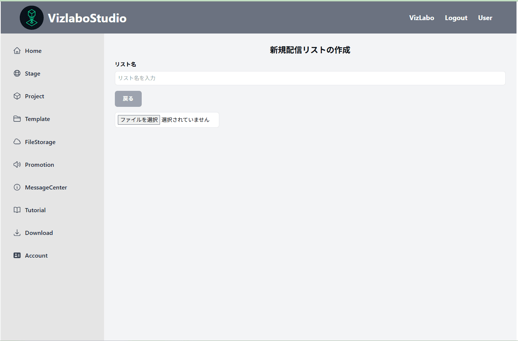The width and height of the screenshot is (518, 341).
Task: Focus the リスト名 text input field
Action: pyautogui.click(x=310, y=78)
